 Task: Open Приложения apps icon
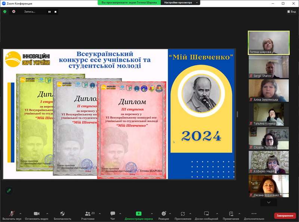point(183,214)
